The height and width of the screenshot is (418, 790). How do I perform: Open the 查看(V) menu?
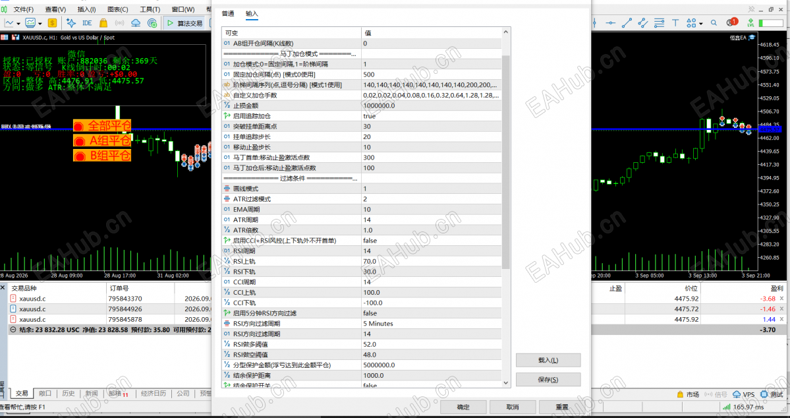55,10
